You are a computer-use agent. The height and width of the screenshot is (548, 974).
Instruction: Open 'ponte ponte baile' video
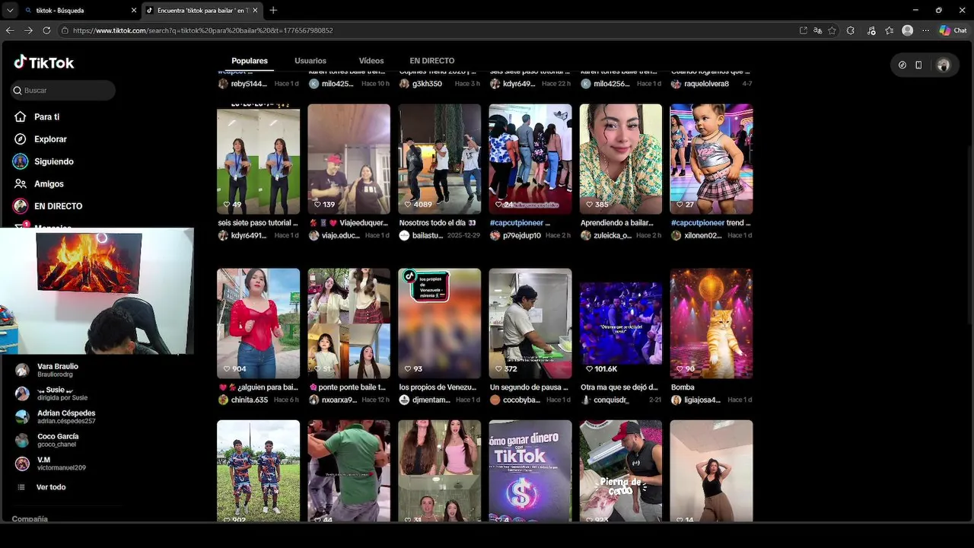click(349, 323)
